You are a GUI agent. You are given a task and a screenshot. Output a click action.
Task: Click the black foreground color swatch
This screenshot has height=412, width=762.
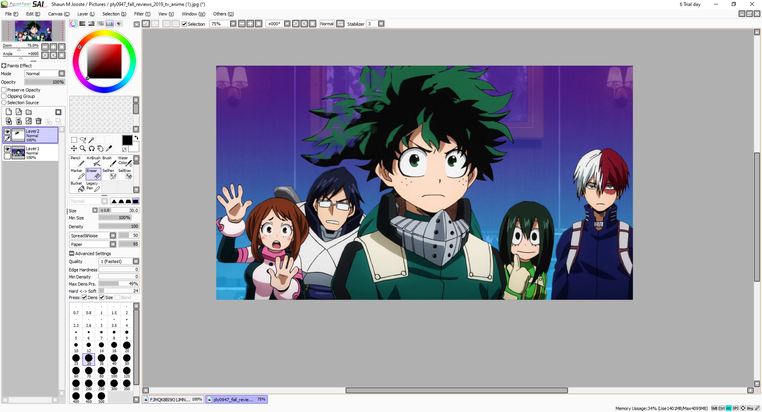[127, 140]
